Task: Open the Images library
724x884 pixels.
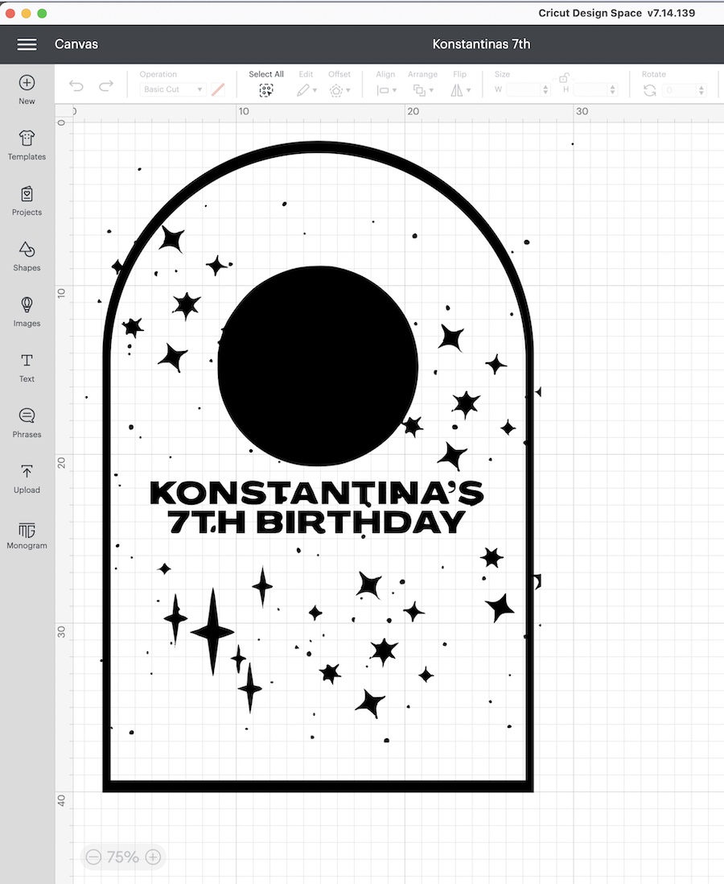Action: pyautogui.click(x=27, y=312)
